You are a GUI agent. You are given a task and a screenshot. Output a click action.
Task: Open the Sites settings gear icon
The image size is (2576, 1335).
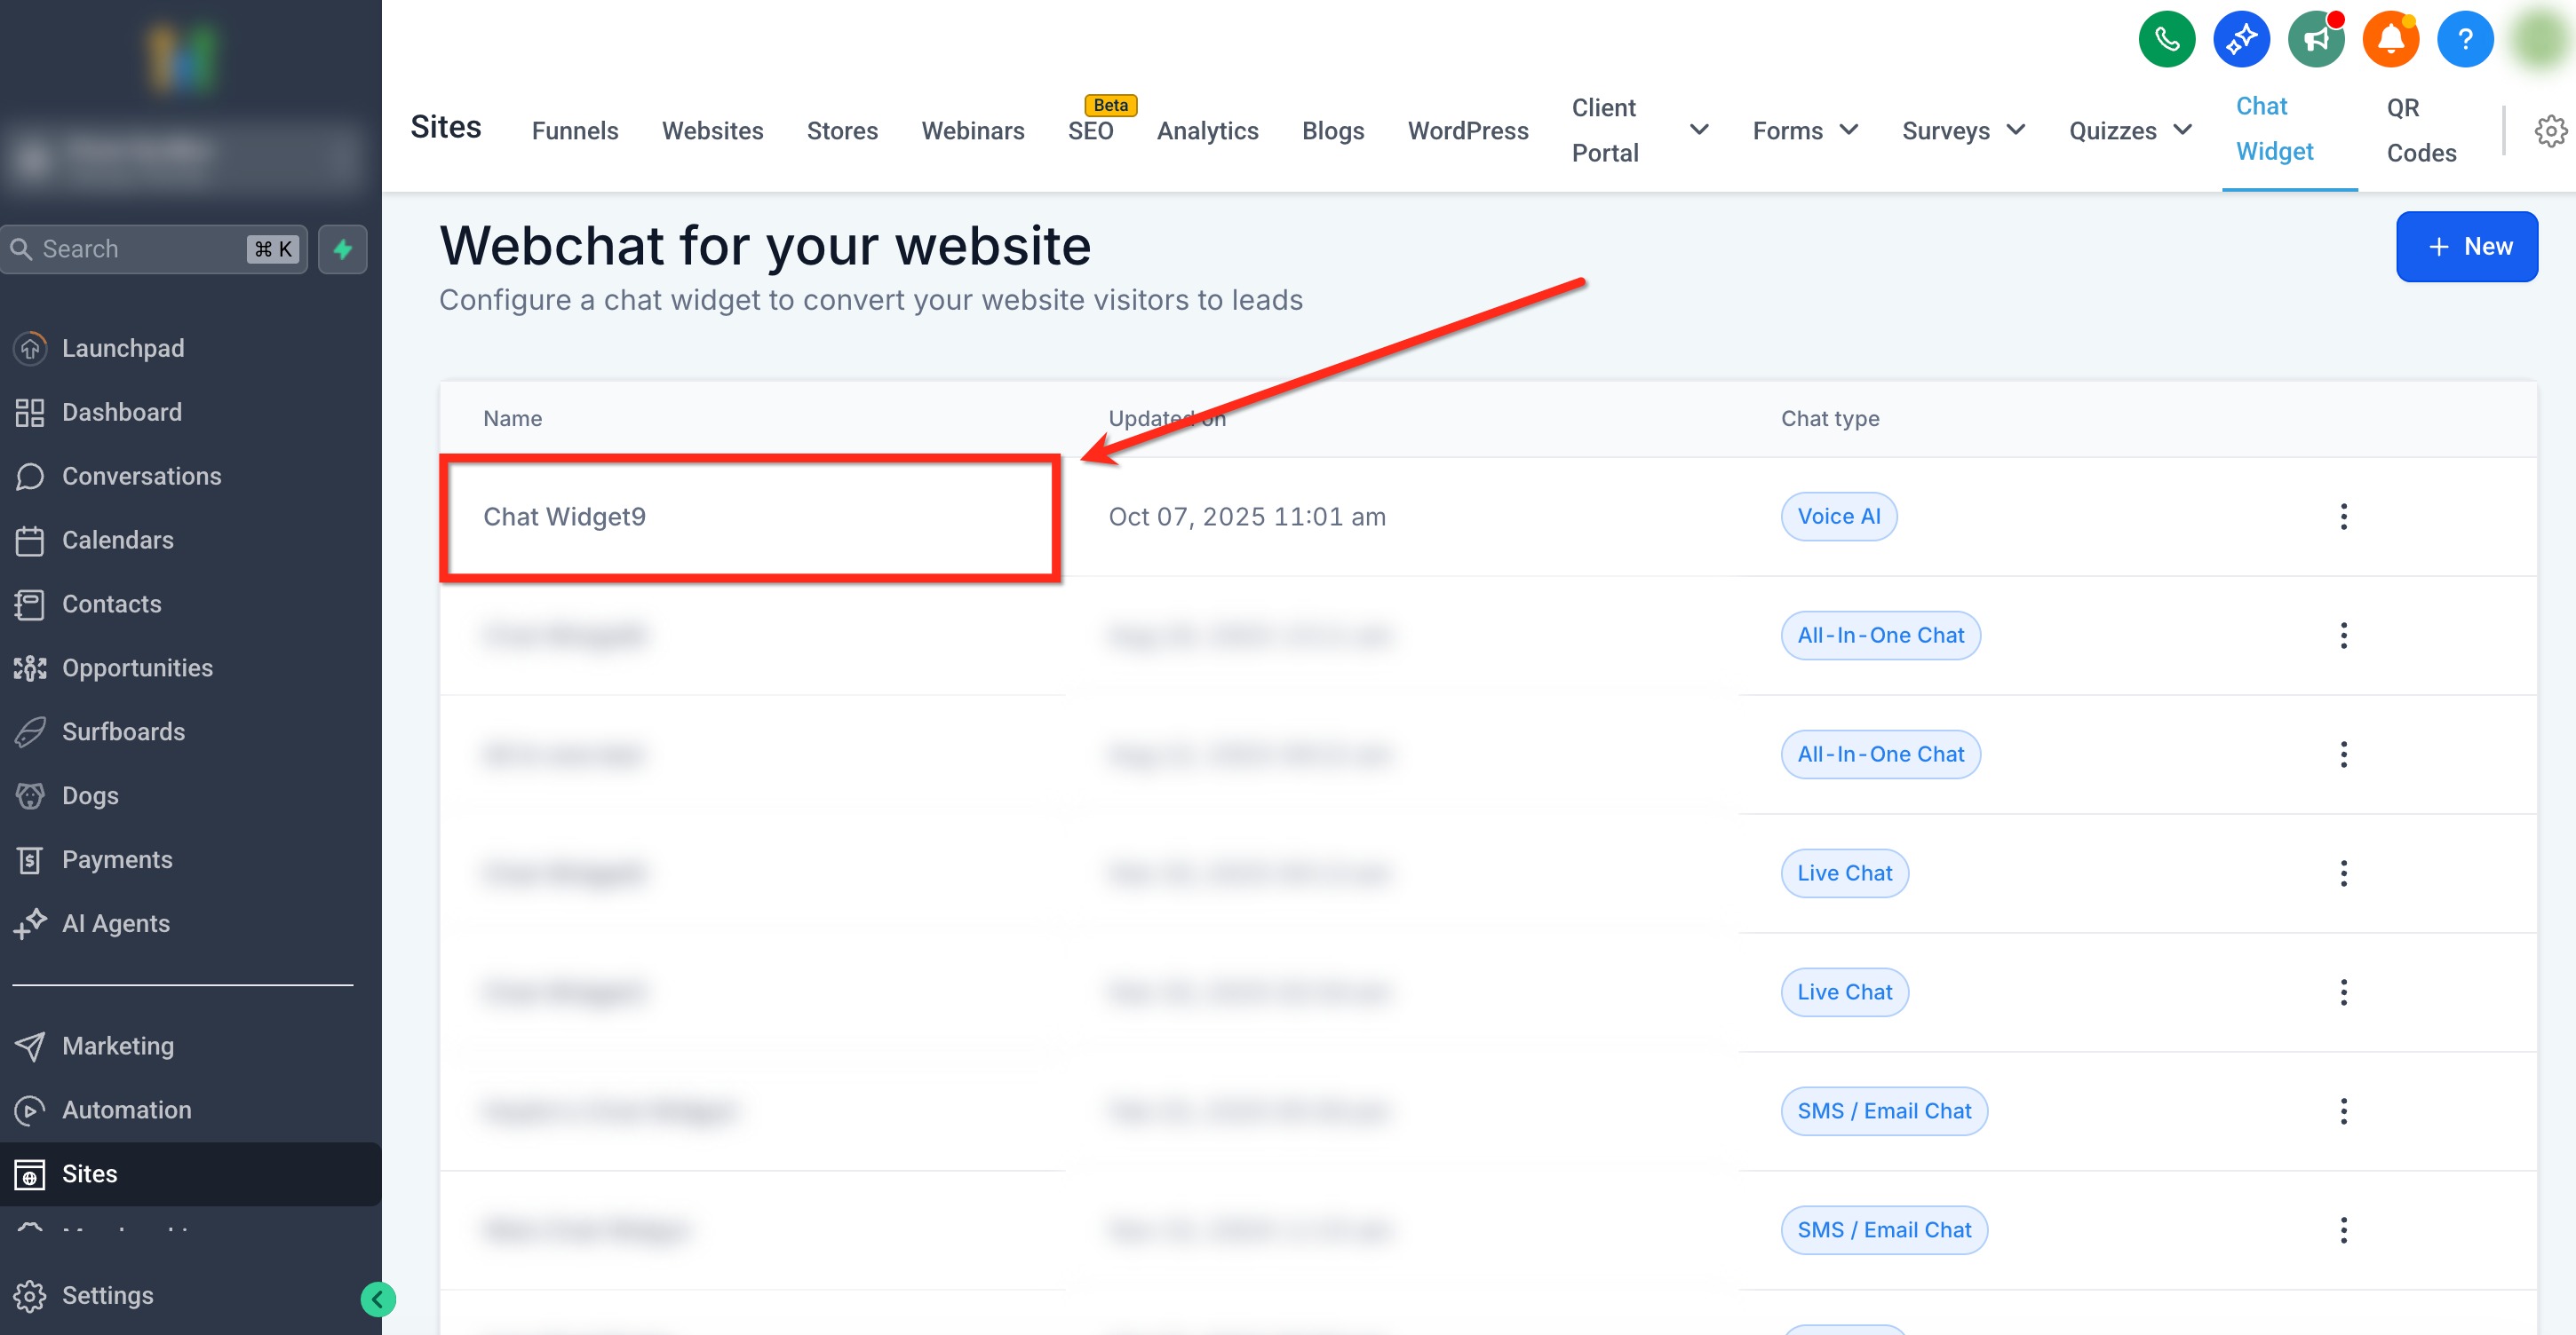pos(2550,130)
